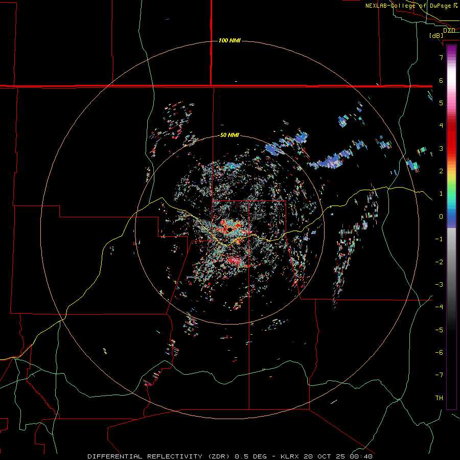This screenshot has height=460, width=460.
Task: Click the "100 NMI" range ring label
Action: (229, 40)
